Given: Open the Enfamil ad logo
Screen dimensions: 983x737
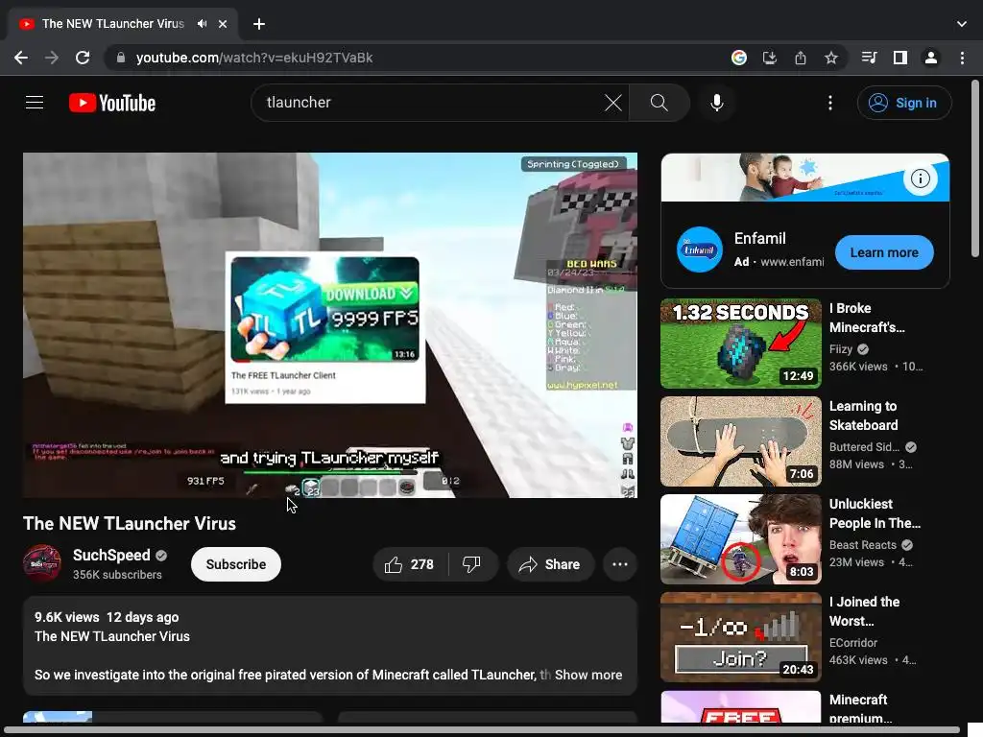Looking at the screenshot, I should (699, 250).
